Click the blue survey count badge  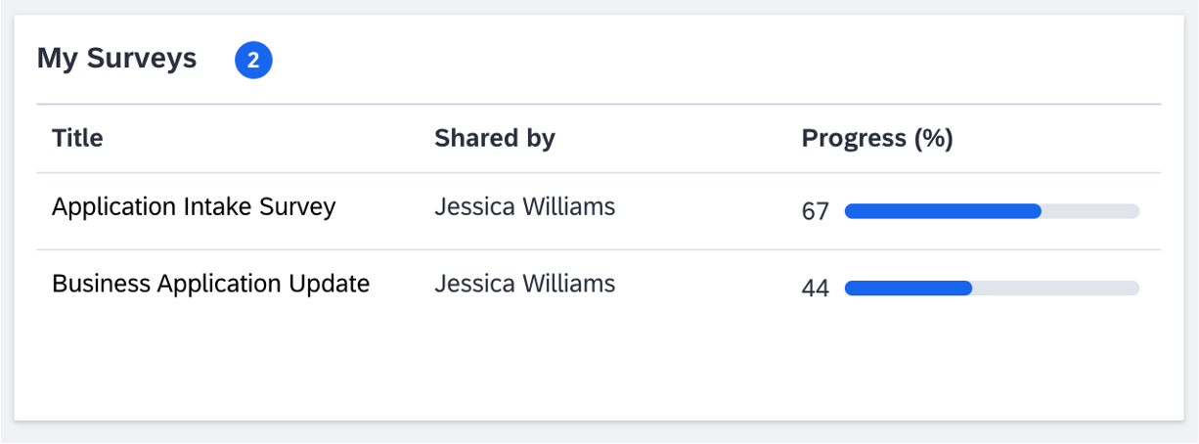pos(253,61)
